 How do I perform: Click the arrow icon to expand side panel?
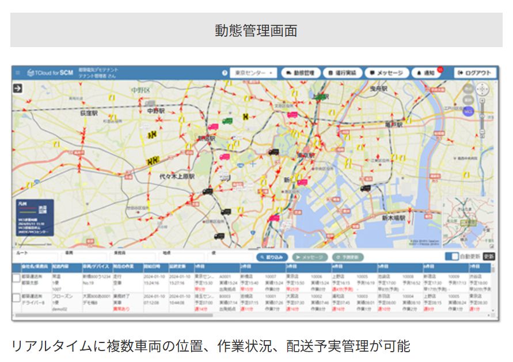[x=18, y=88]
